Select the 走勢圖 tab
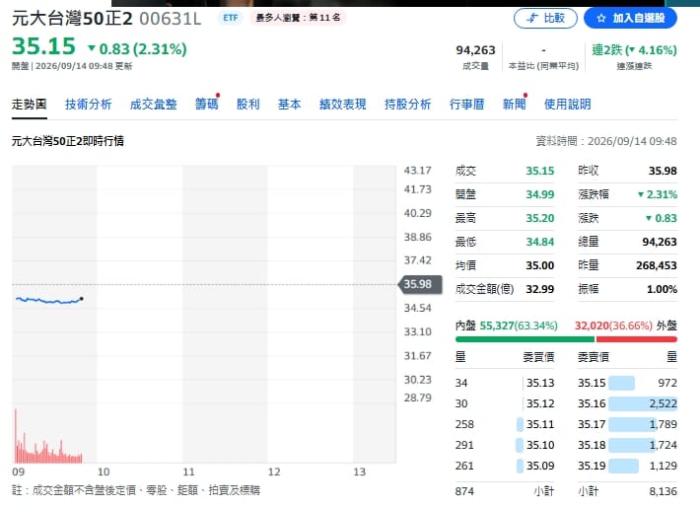 click(x=29, y=105)
